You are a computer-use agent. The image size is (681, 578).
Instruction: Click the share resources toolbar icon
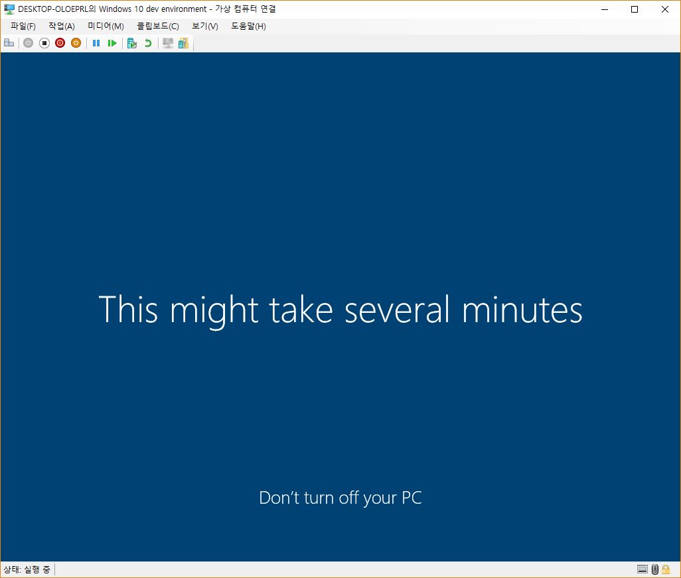(183, 43)
